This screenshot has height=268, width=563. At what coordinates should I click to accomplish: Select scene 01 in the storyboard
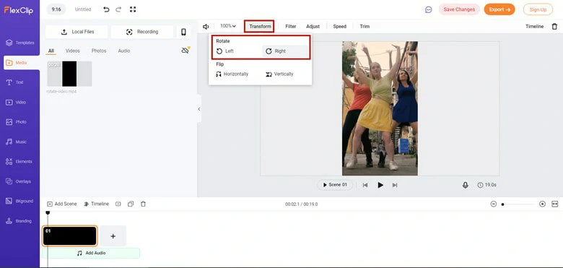coord(70,236)
